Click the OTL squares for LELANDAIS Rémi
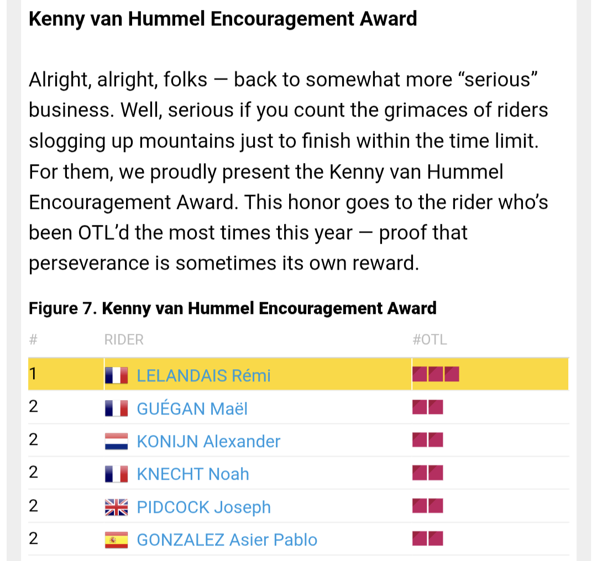 tap(436, 375)
